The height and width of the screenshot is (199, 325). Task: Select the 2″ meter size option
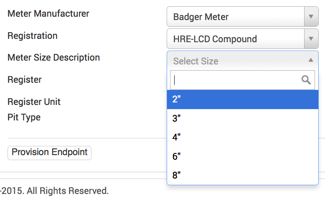coord(242,99)
